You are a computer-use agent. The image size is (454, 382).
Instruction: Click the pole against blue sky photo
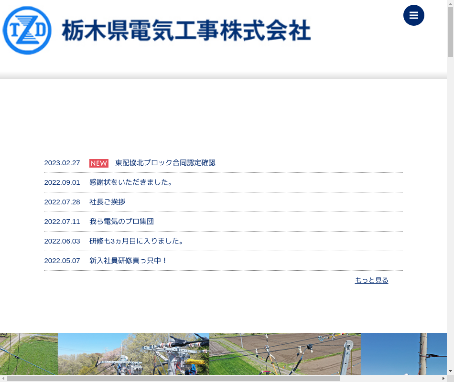click(403, 353)
